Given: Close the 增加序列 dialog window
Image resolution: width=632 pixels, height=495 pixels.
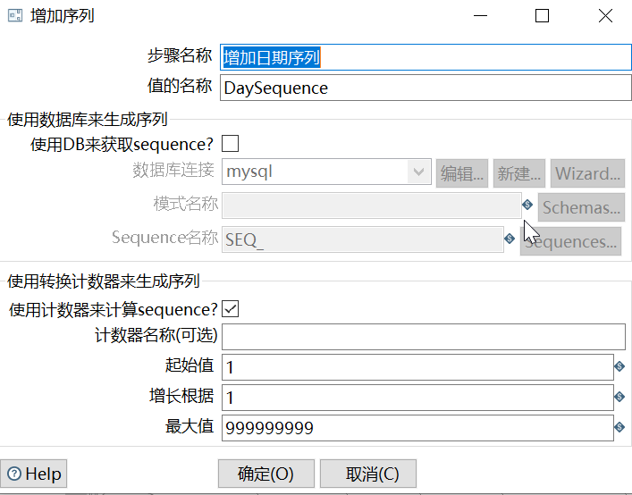Looking at the screenshot, I should click(605, 16).
